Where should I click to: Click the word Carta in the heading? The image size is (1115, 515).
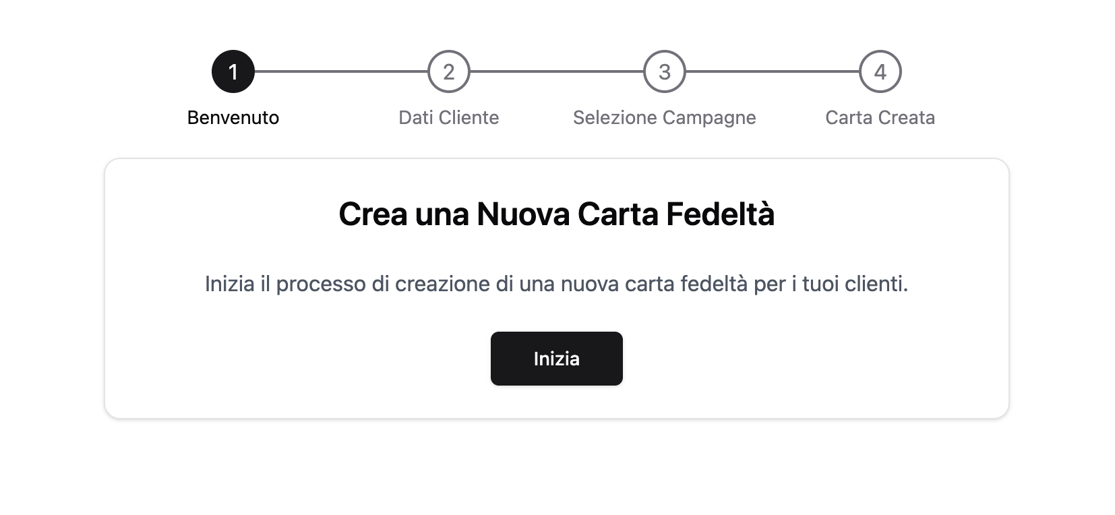(x=617, y=214)
